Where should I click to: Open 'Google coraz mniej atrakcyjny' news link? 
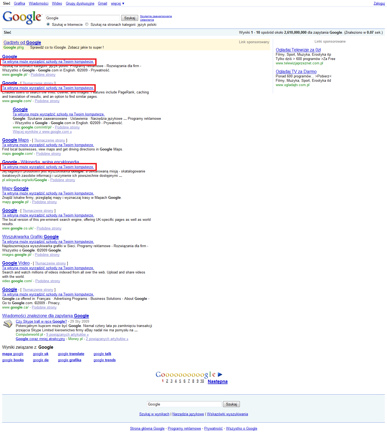(40, 339)
